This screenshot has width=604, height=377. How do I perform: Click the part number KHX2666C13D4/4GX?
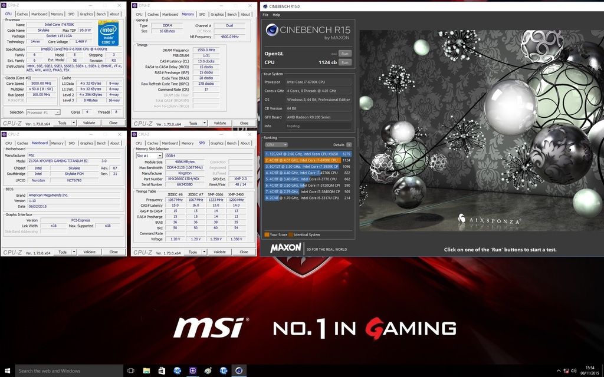pos(186,179)
